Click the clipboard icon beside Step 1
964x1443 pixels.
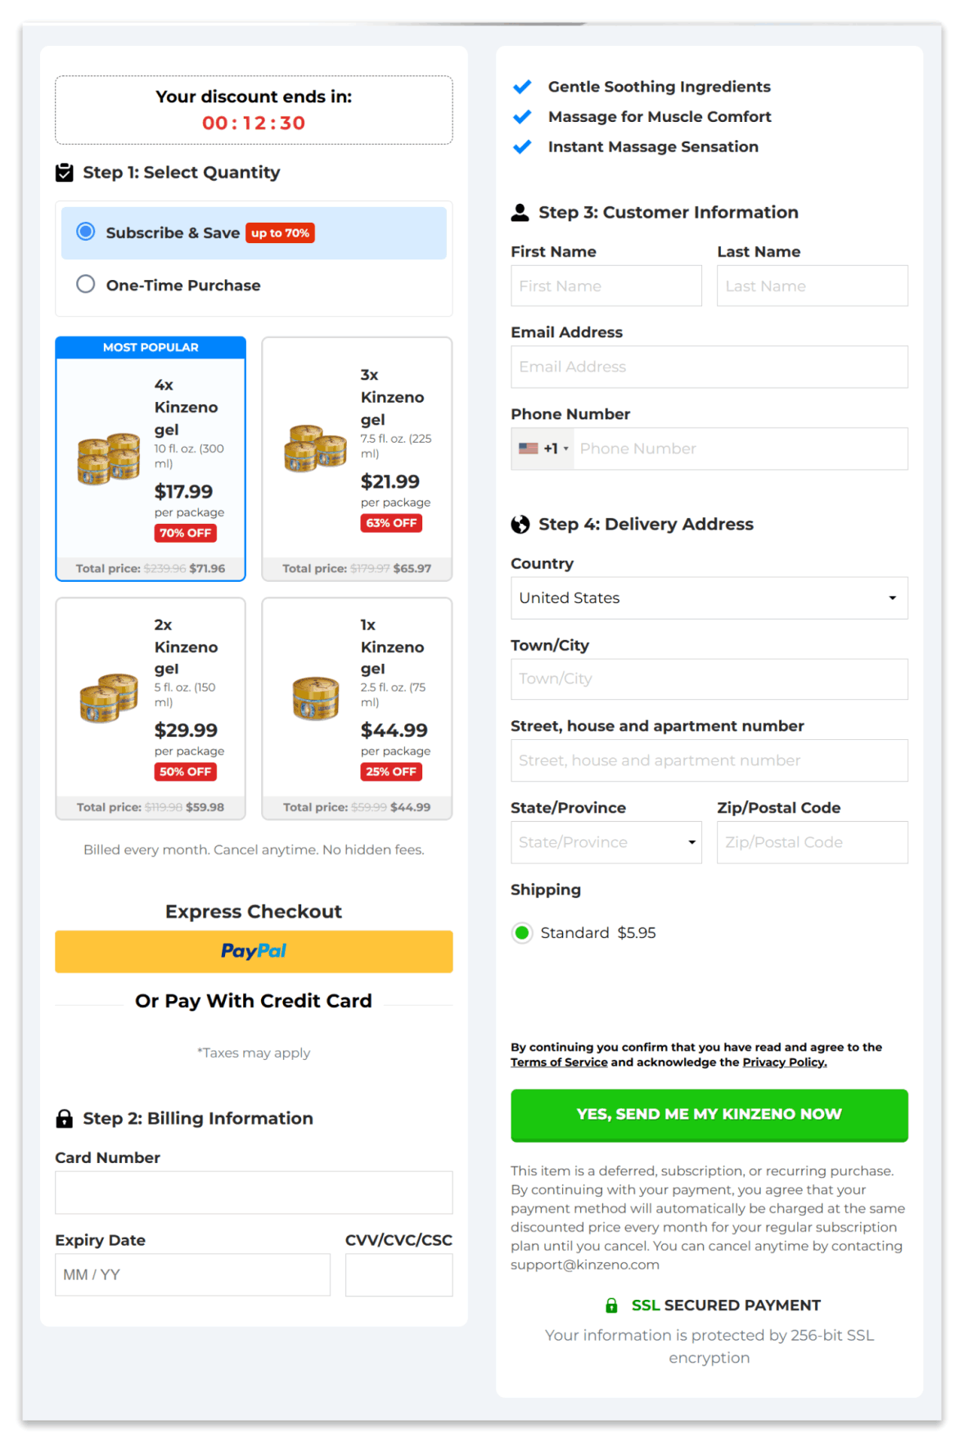point(64,173)
